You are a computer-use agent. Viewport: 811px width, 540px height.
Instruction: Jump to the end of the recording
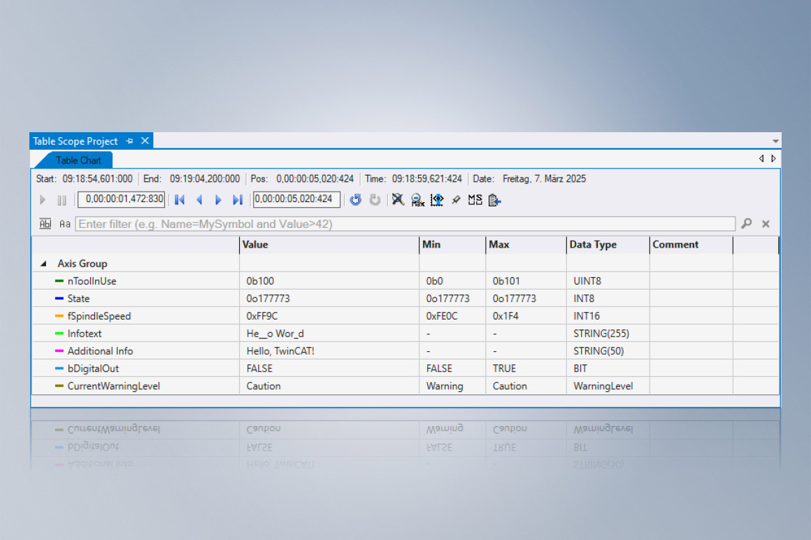[237, 200]
